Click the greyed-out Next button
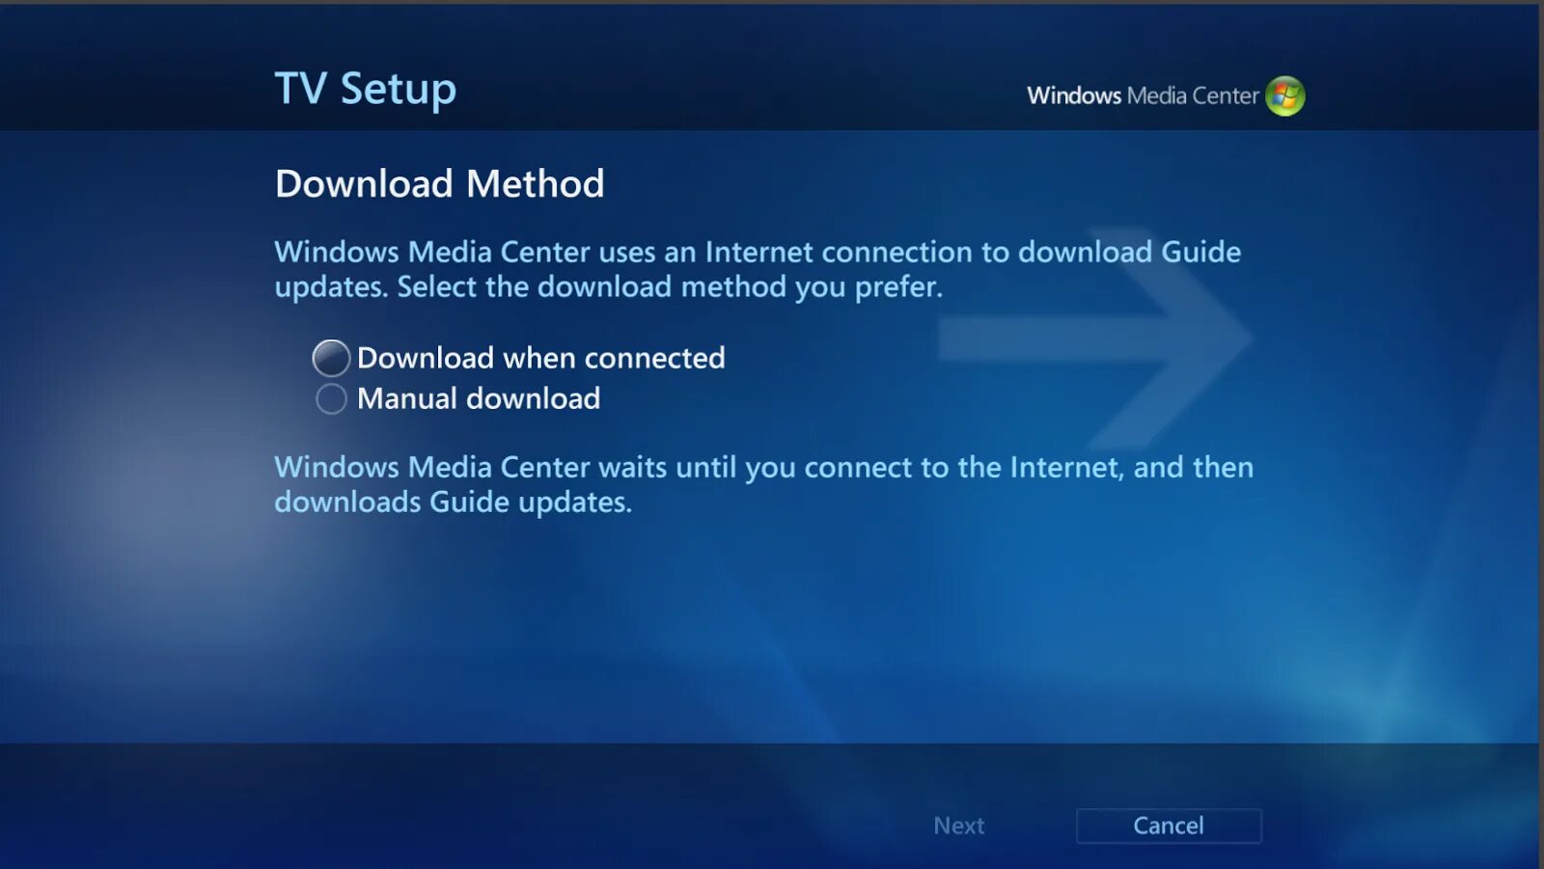Image resolution: width=1544 pixels, height=869 pixels. (958, 826)
